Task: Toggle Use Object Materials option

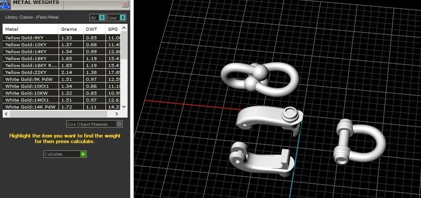Action: point(95,124)
